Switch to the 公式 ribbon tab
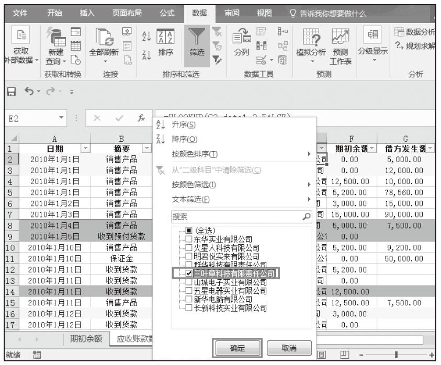Viewport: 441px width, 365px height. 167,12
